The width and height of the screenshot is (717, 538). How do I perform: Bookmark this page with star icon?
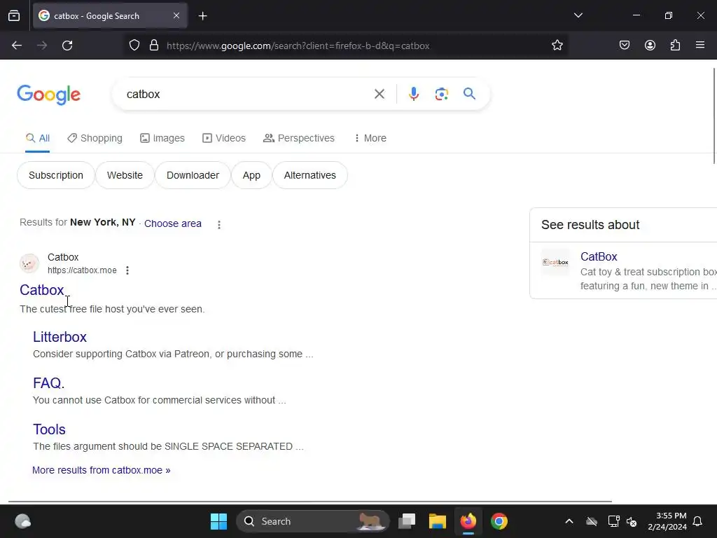557,46
